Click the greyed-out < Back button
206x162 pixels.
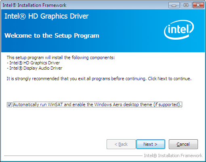click(121, 144)
